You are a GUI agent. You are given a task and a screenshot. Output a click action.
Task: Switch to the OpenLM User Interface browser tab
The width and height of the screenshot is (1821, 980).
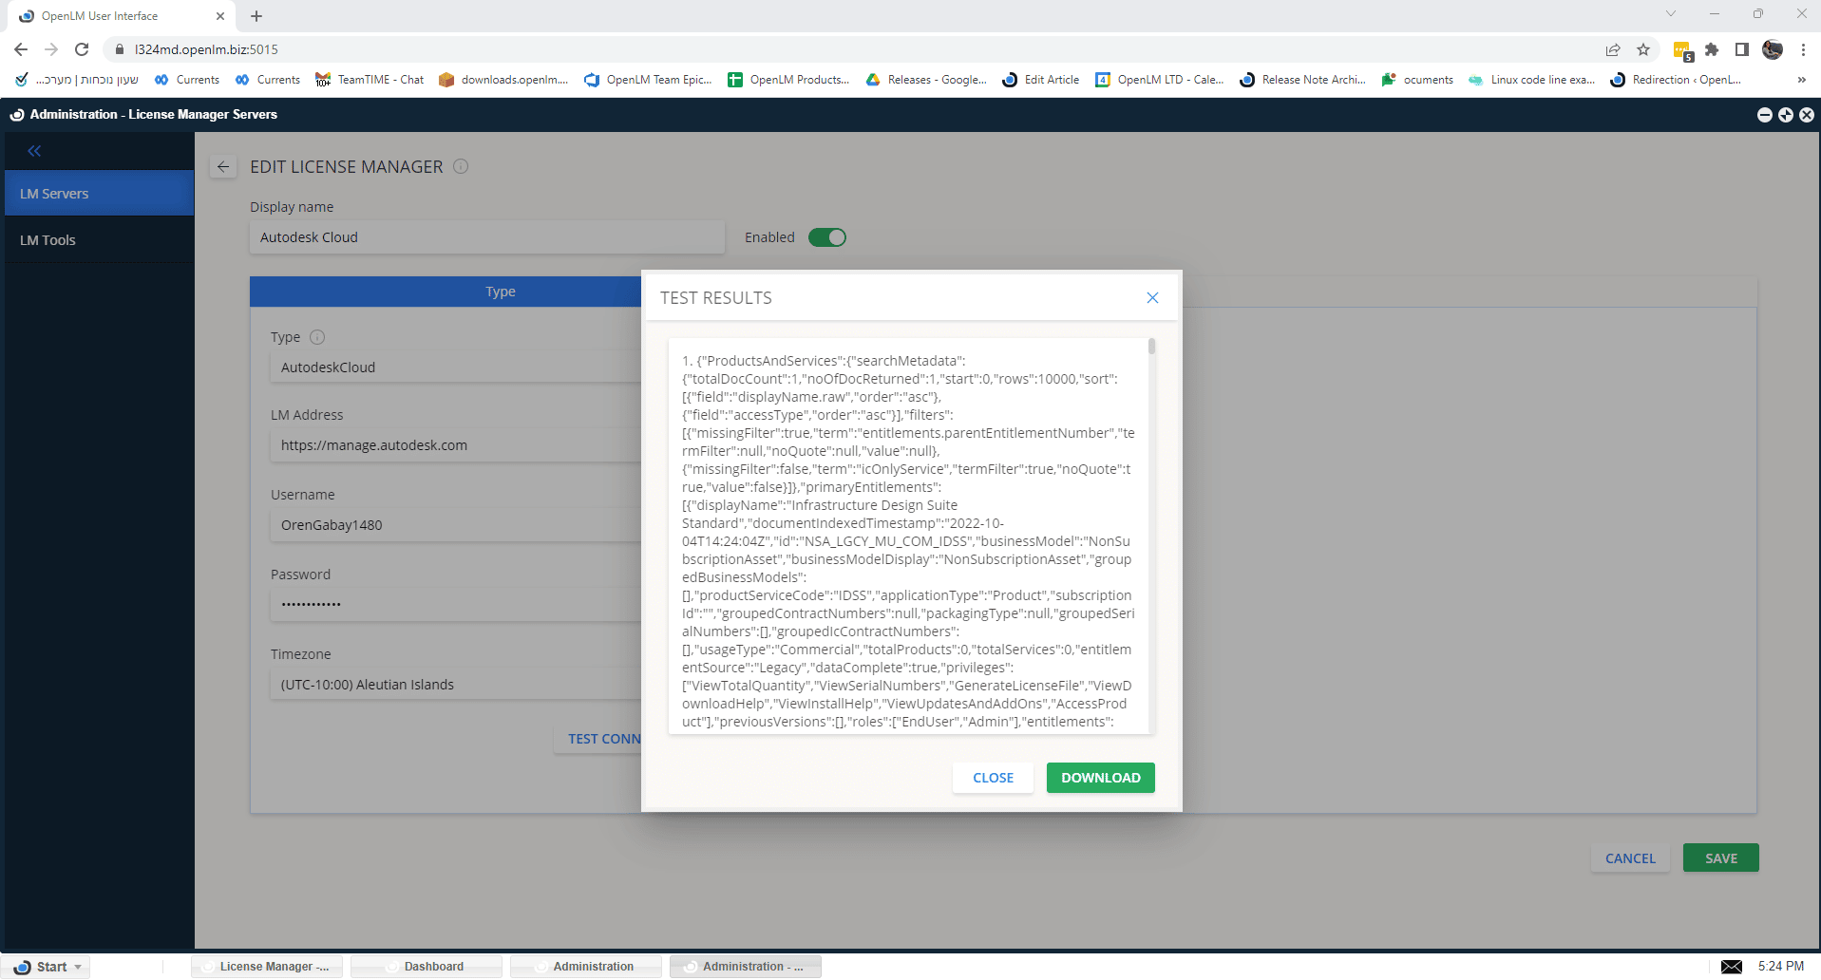(114, 15)
